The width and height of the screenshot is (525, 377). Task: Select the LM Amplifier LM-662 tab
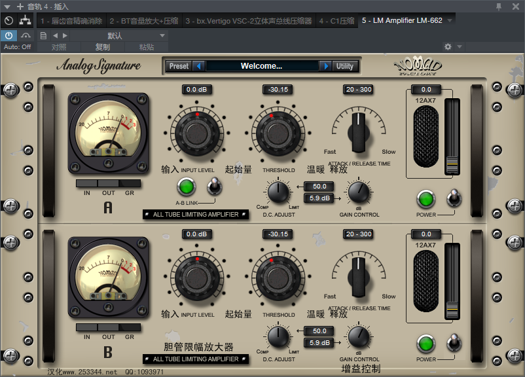click(x=402, y=20)
